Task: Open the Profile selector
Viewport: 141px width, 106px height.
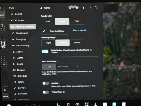Action: pos(45,8)
